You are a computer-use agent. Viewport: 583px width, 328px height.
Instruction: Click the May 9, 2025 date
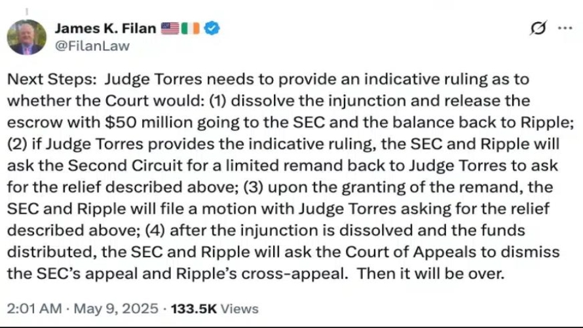tap(116, 308)
